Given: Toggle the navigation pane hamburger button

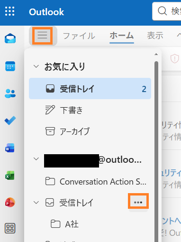Looking at the screenshot, I should 42,36.
